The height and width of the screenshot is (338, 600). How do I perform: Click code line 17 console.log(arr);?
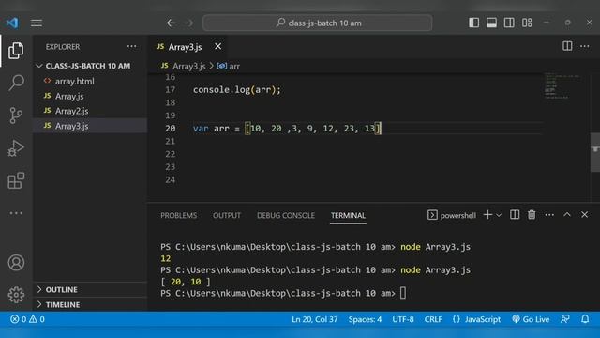(x=237, y=90)
